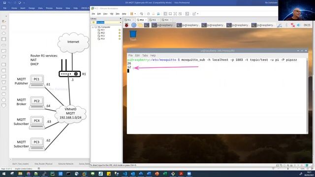Click the Visio zoom slider in status bar
This screenshot has width=315, height=177.
[x=288, y=169]
